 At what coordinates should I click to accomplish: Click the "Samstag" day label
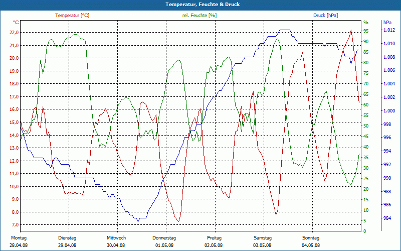point(263,238)
